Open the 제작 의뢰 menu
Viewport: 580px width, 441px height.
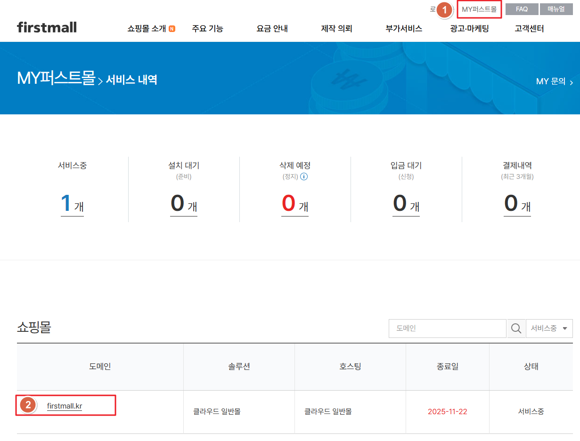[x=336, y=29]
